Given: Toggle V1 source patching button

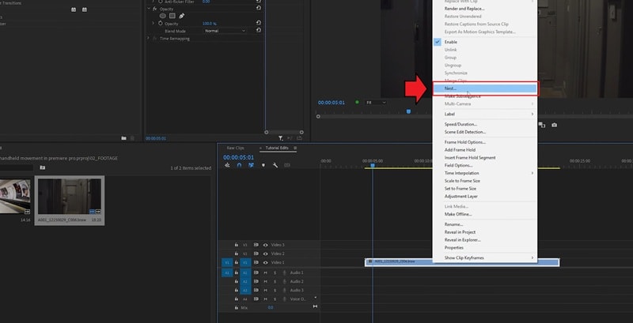Looking at the screenshot, I should click(227, 263).
